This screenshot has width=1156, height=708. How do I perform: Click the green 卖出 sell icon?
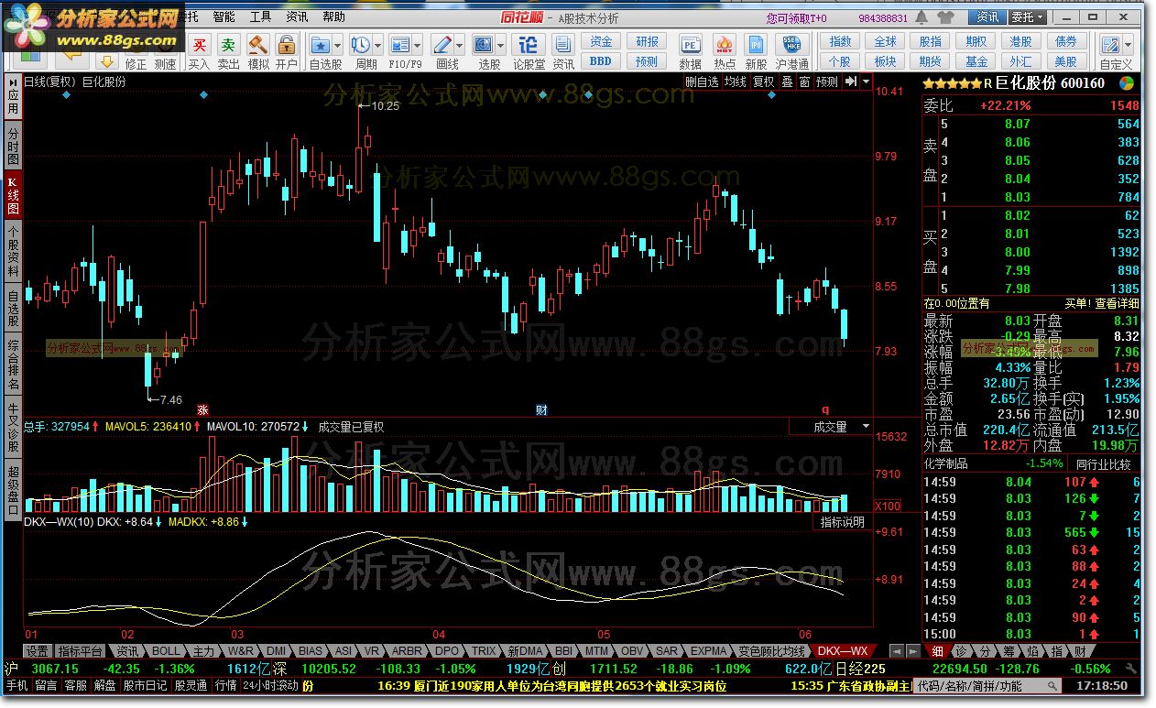coord(228,44)
